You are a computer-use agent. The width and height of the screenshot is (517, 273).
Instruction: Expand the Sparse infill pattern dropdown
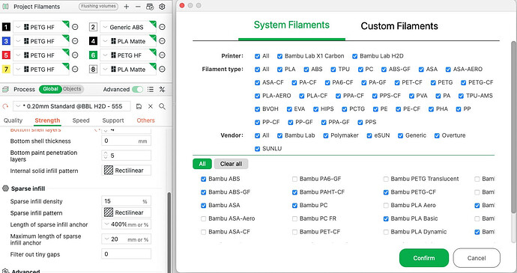coord(127,212)
